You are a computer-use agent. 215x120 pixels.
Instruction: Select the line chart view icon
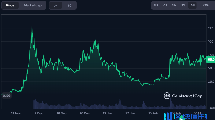[x=56, y=6]
